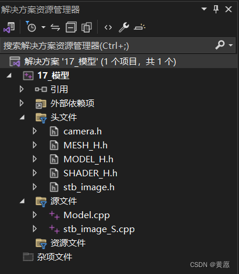Viewport: 239px width, 274px height.
Task: Select the 头文件 folder label
Action: (63, 118)
